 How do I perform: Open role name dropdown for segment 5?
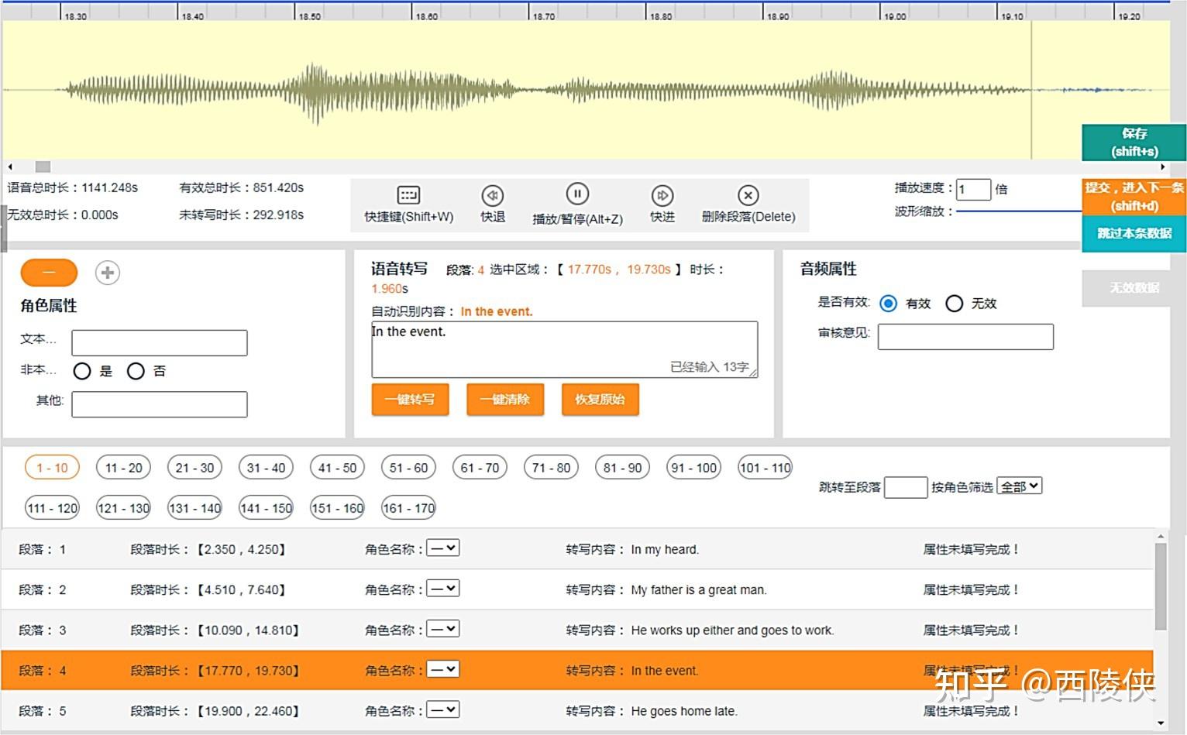click(443, 709)
